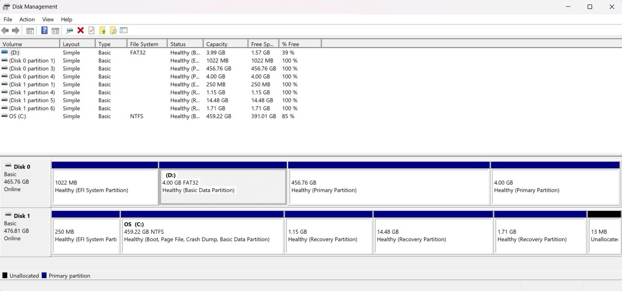Click the Show/Hide Console Tree icon
Viewport: 622px width, 291px height.
[30, 30]
